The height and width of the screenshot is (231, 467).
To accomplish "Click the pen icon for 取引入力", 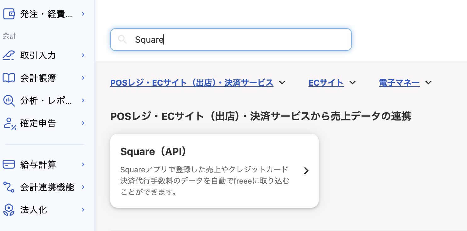I will point(9,55).
